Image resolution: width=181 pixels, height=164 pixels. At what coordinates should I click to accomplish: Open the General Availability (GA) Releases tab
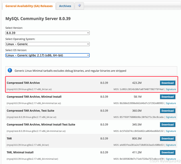coord(29,6)
